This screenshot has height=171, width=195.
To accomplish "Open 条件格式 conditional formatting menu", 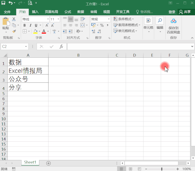I will [124, 19].
